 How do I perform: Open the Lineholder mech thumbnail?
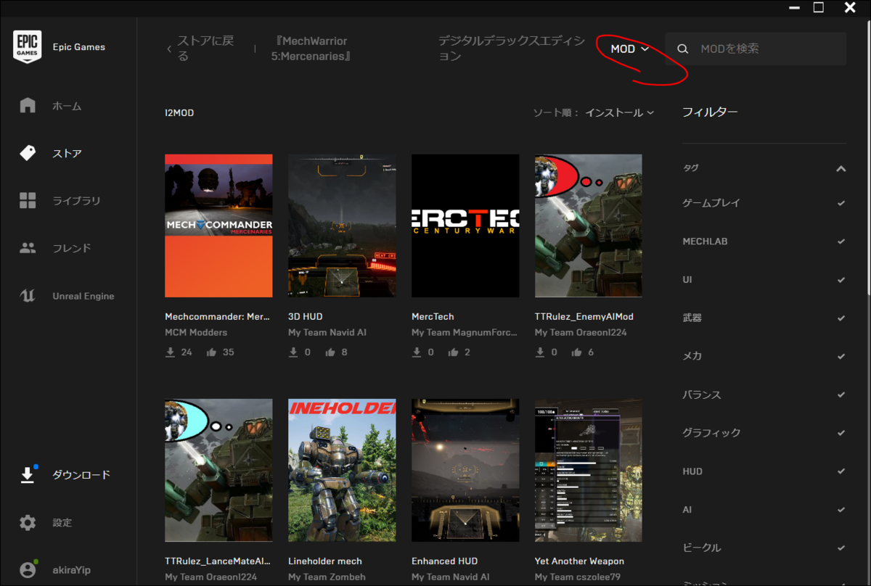(x=342, y=470)
